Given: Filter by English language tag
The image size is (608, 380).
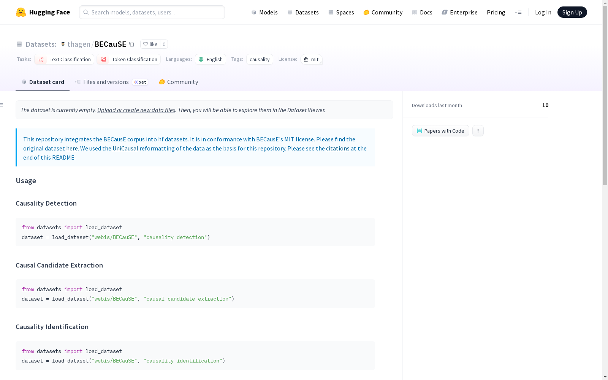Looking at the screenshot, I should (211, 59).
